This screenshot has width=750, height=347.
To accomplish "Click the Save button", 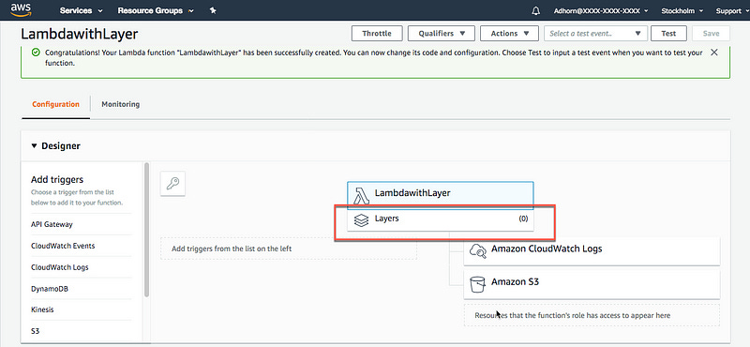I will click(x=711, y=34).
